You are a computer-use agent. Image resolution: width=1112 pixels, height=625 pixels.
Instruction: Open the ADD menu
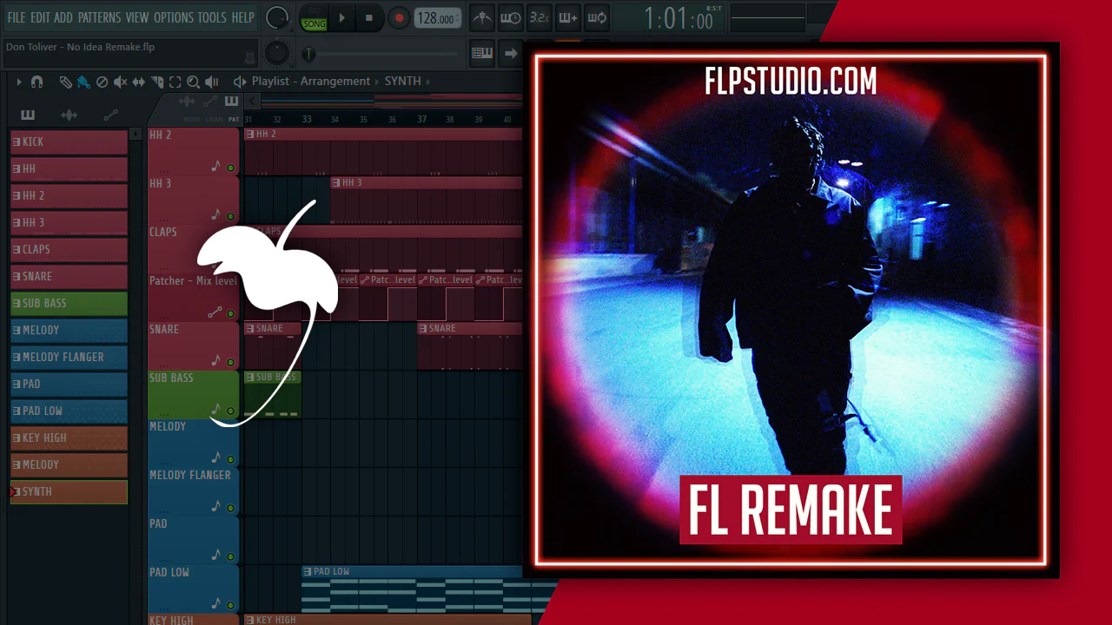click(63, 17)
